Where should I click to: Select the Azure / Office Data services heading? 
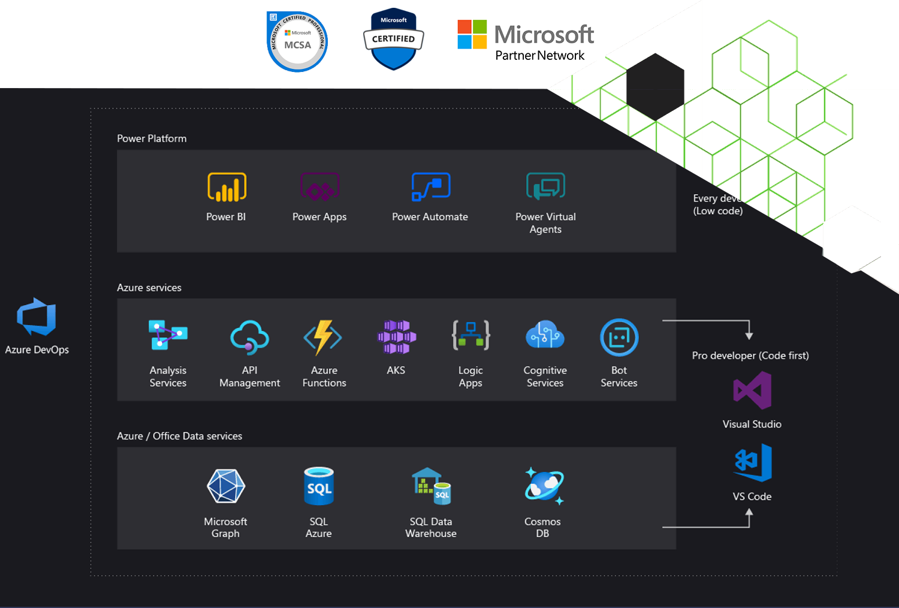click(180, 436)
